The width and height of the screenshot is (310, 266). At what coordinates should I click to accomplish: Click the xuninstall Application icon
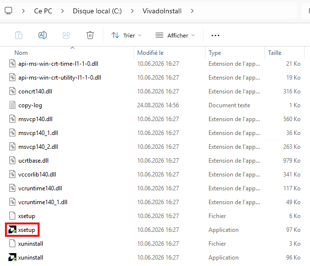point(12,257)
